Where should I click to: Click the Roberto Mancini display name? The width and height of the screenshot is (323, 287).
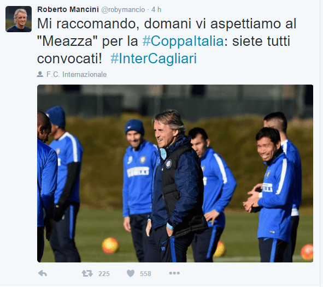coord(68,9)
